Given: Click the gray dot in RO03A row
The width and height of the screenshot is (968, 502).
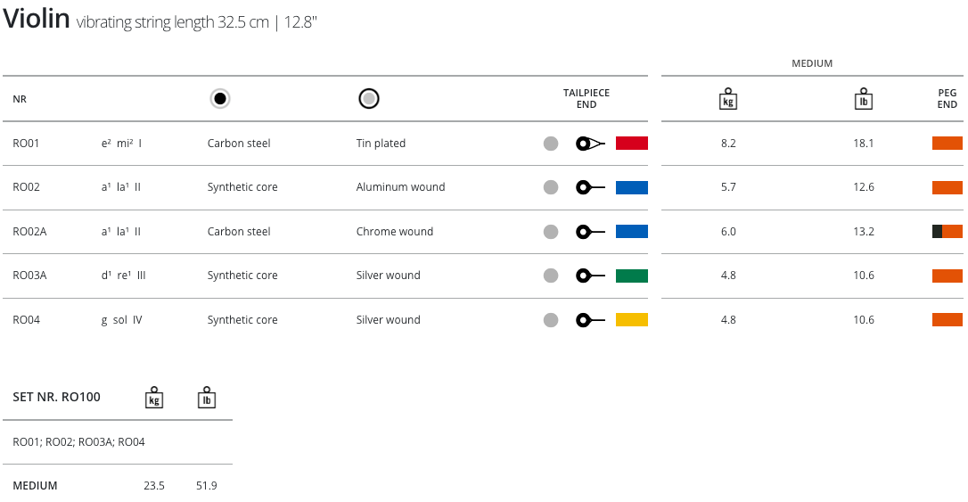Looking at the screenshot, I should (551, 276).
